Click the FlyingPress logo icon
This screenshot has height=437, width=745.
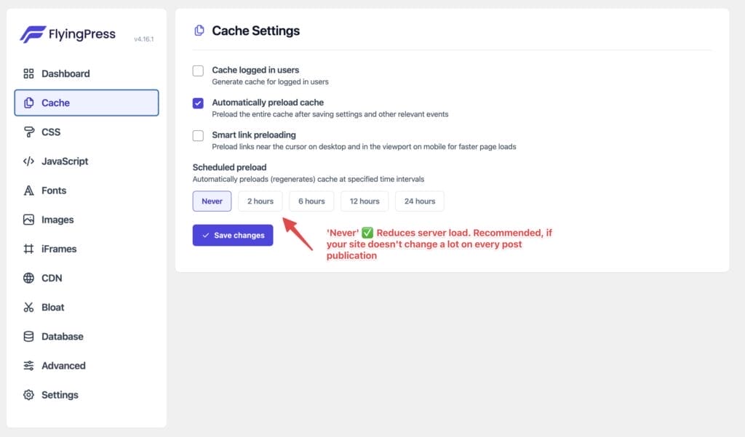(x=33, y=34)
